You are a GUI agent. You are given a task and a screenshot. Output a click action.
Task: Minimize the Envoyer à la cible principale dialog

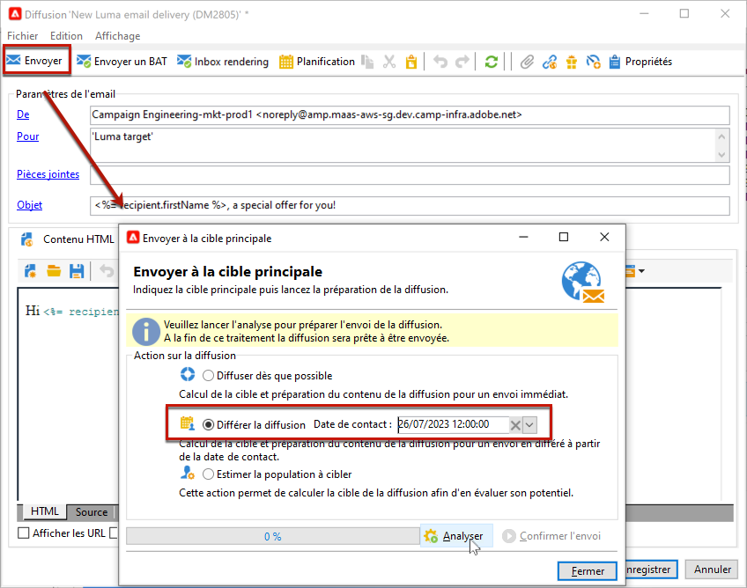pos(523,237)
